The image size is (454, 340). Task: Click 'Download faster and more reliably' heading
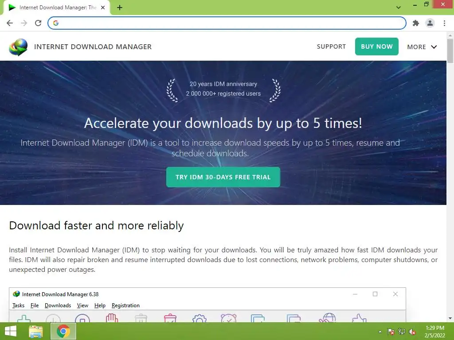pyautogui.click(x=96, y=225)
